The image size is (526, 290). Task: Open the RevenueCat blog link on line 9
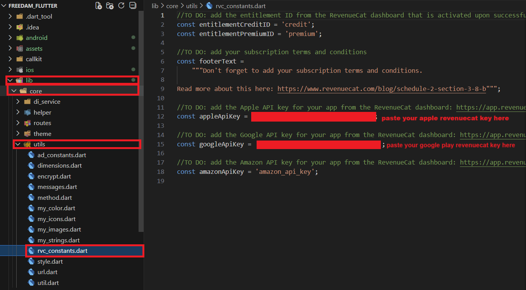pos(382,89)
